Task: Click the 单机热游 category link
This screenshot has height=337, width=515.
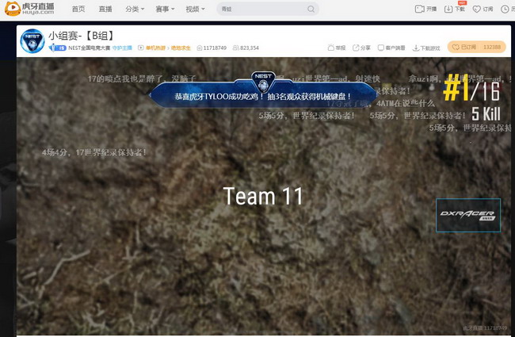Action: pyautogui.click(x=156, y=48)
